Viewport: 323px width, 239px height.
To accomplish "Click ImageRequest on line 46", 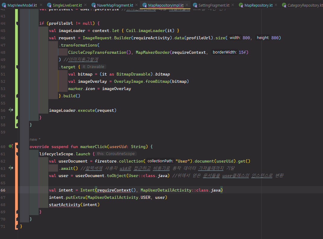I will (97, 38).
